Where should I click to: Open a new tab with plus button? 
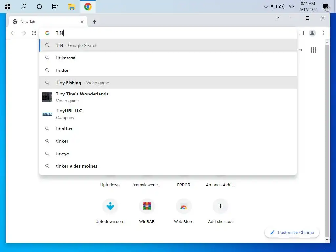[x=94, y=22]
